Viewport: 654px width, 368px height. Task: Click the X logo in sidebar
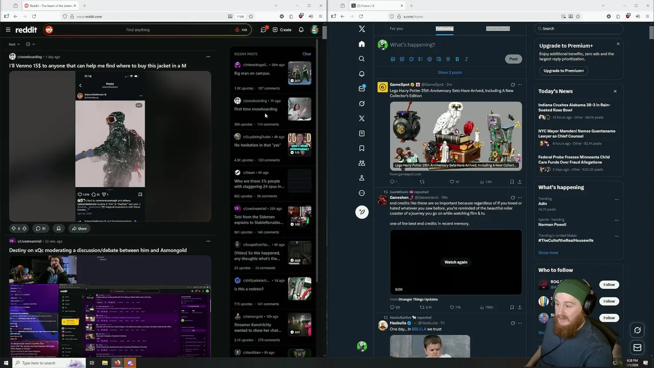362,29
